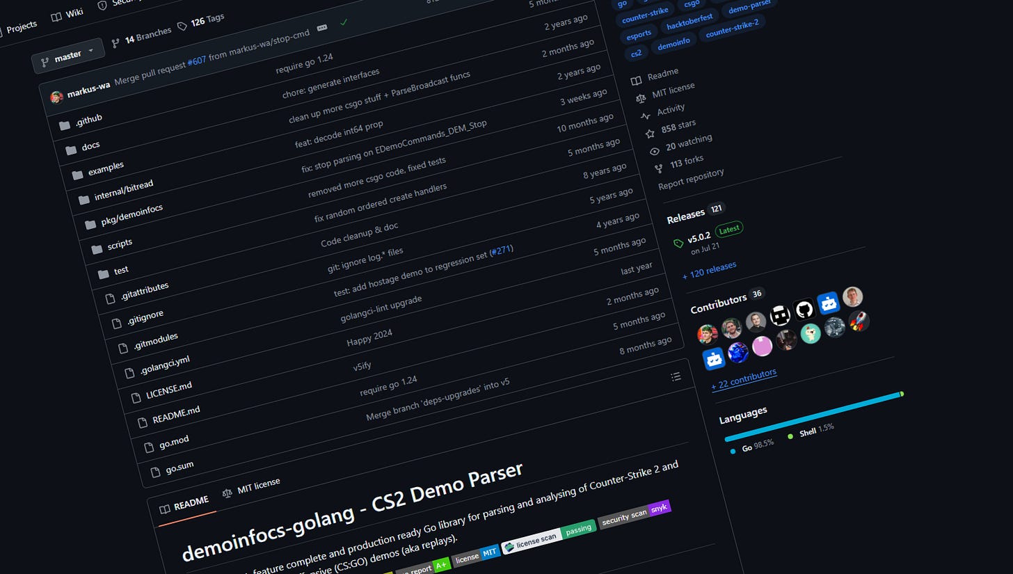The width and height of the screenshot is (1013, 574).
Task: Click the GitHub logo contributor avatar
Action: coord(804,309)
